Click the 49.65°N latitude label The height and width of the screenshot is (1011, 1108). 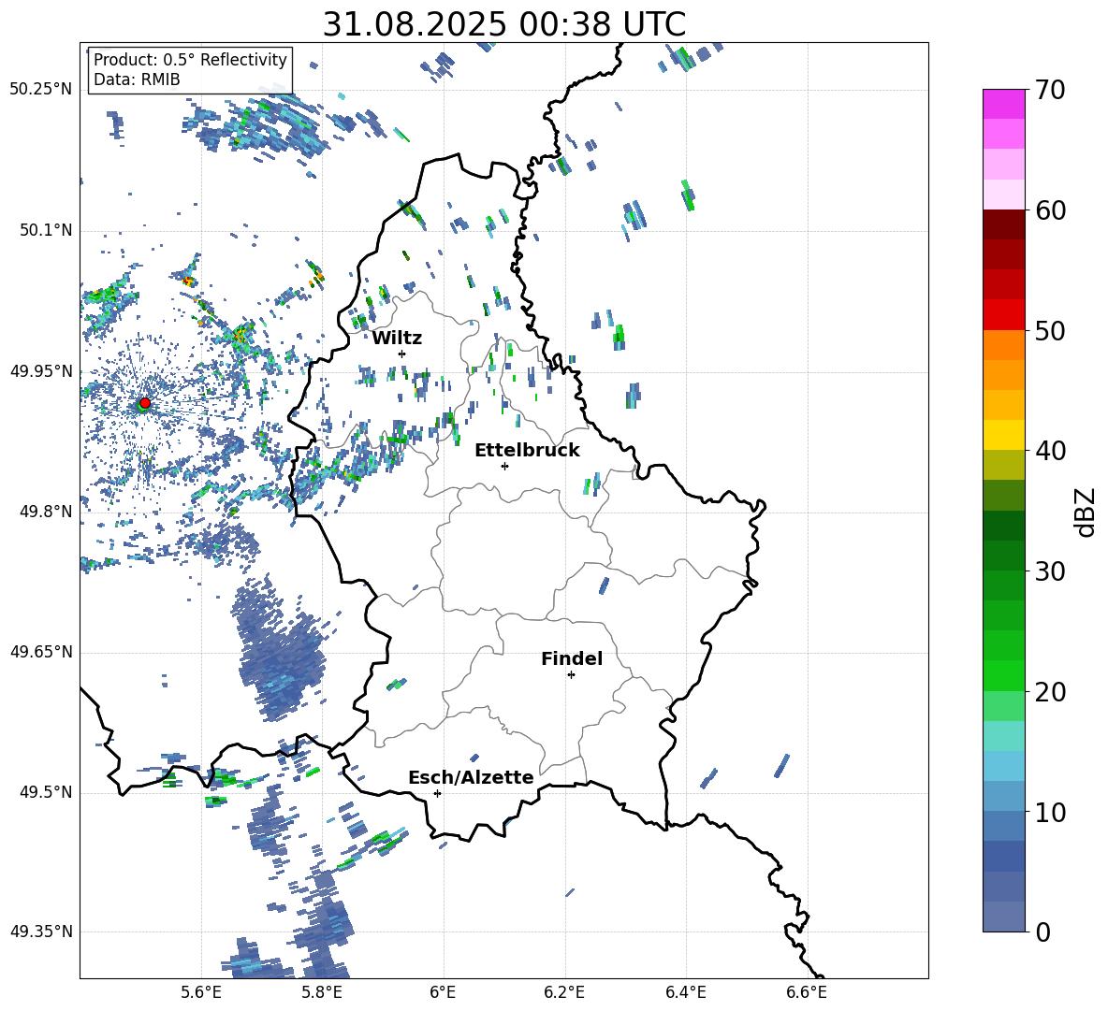click(41, 651)
